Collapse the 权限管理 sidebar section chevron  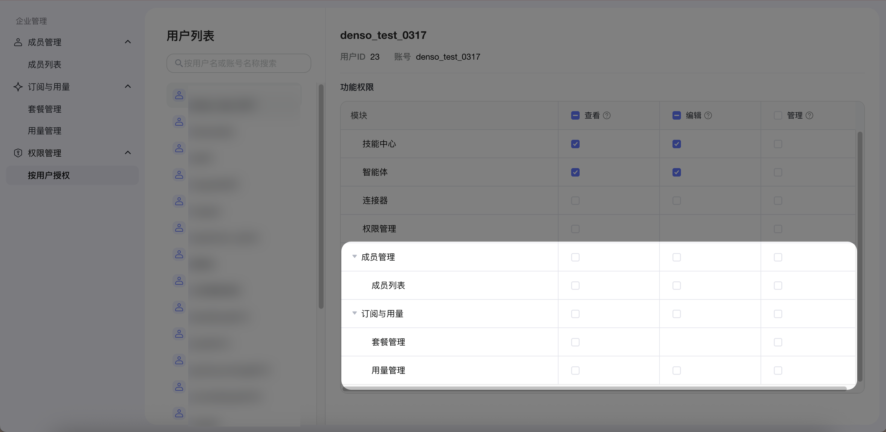tap(128, 153)
